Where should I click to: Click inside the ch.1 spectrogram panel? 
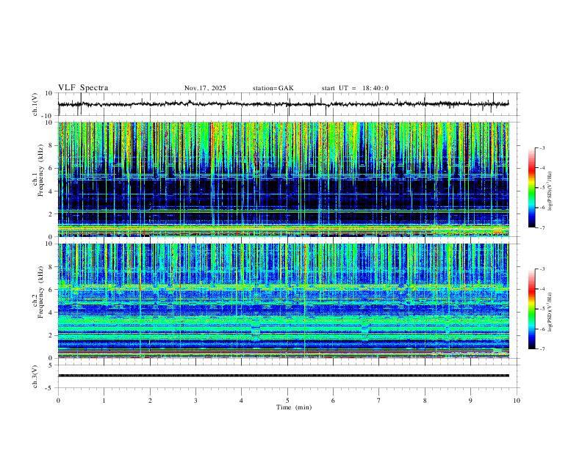click(x=283, y=179)
